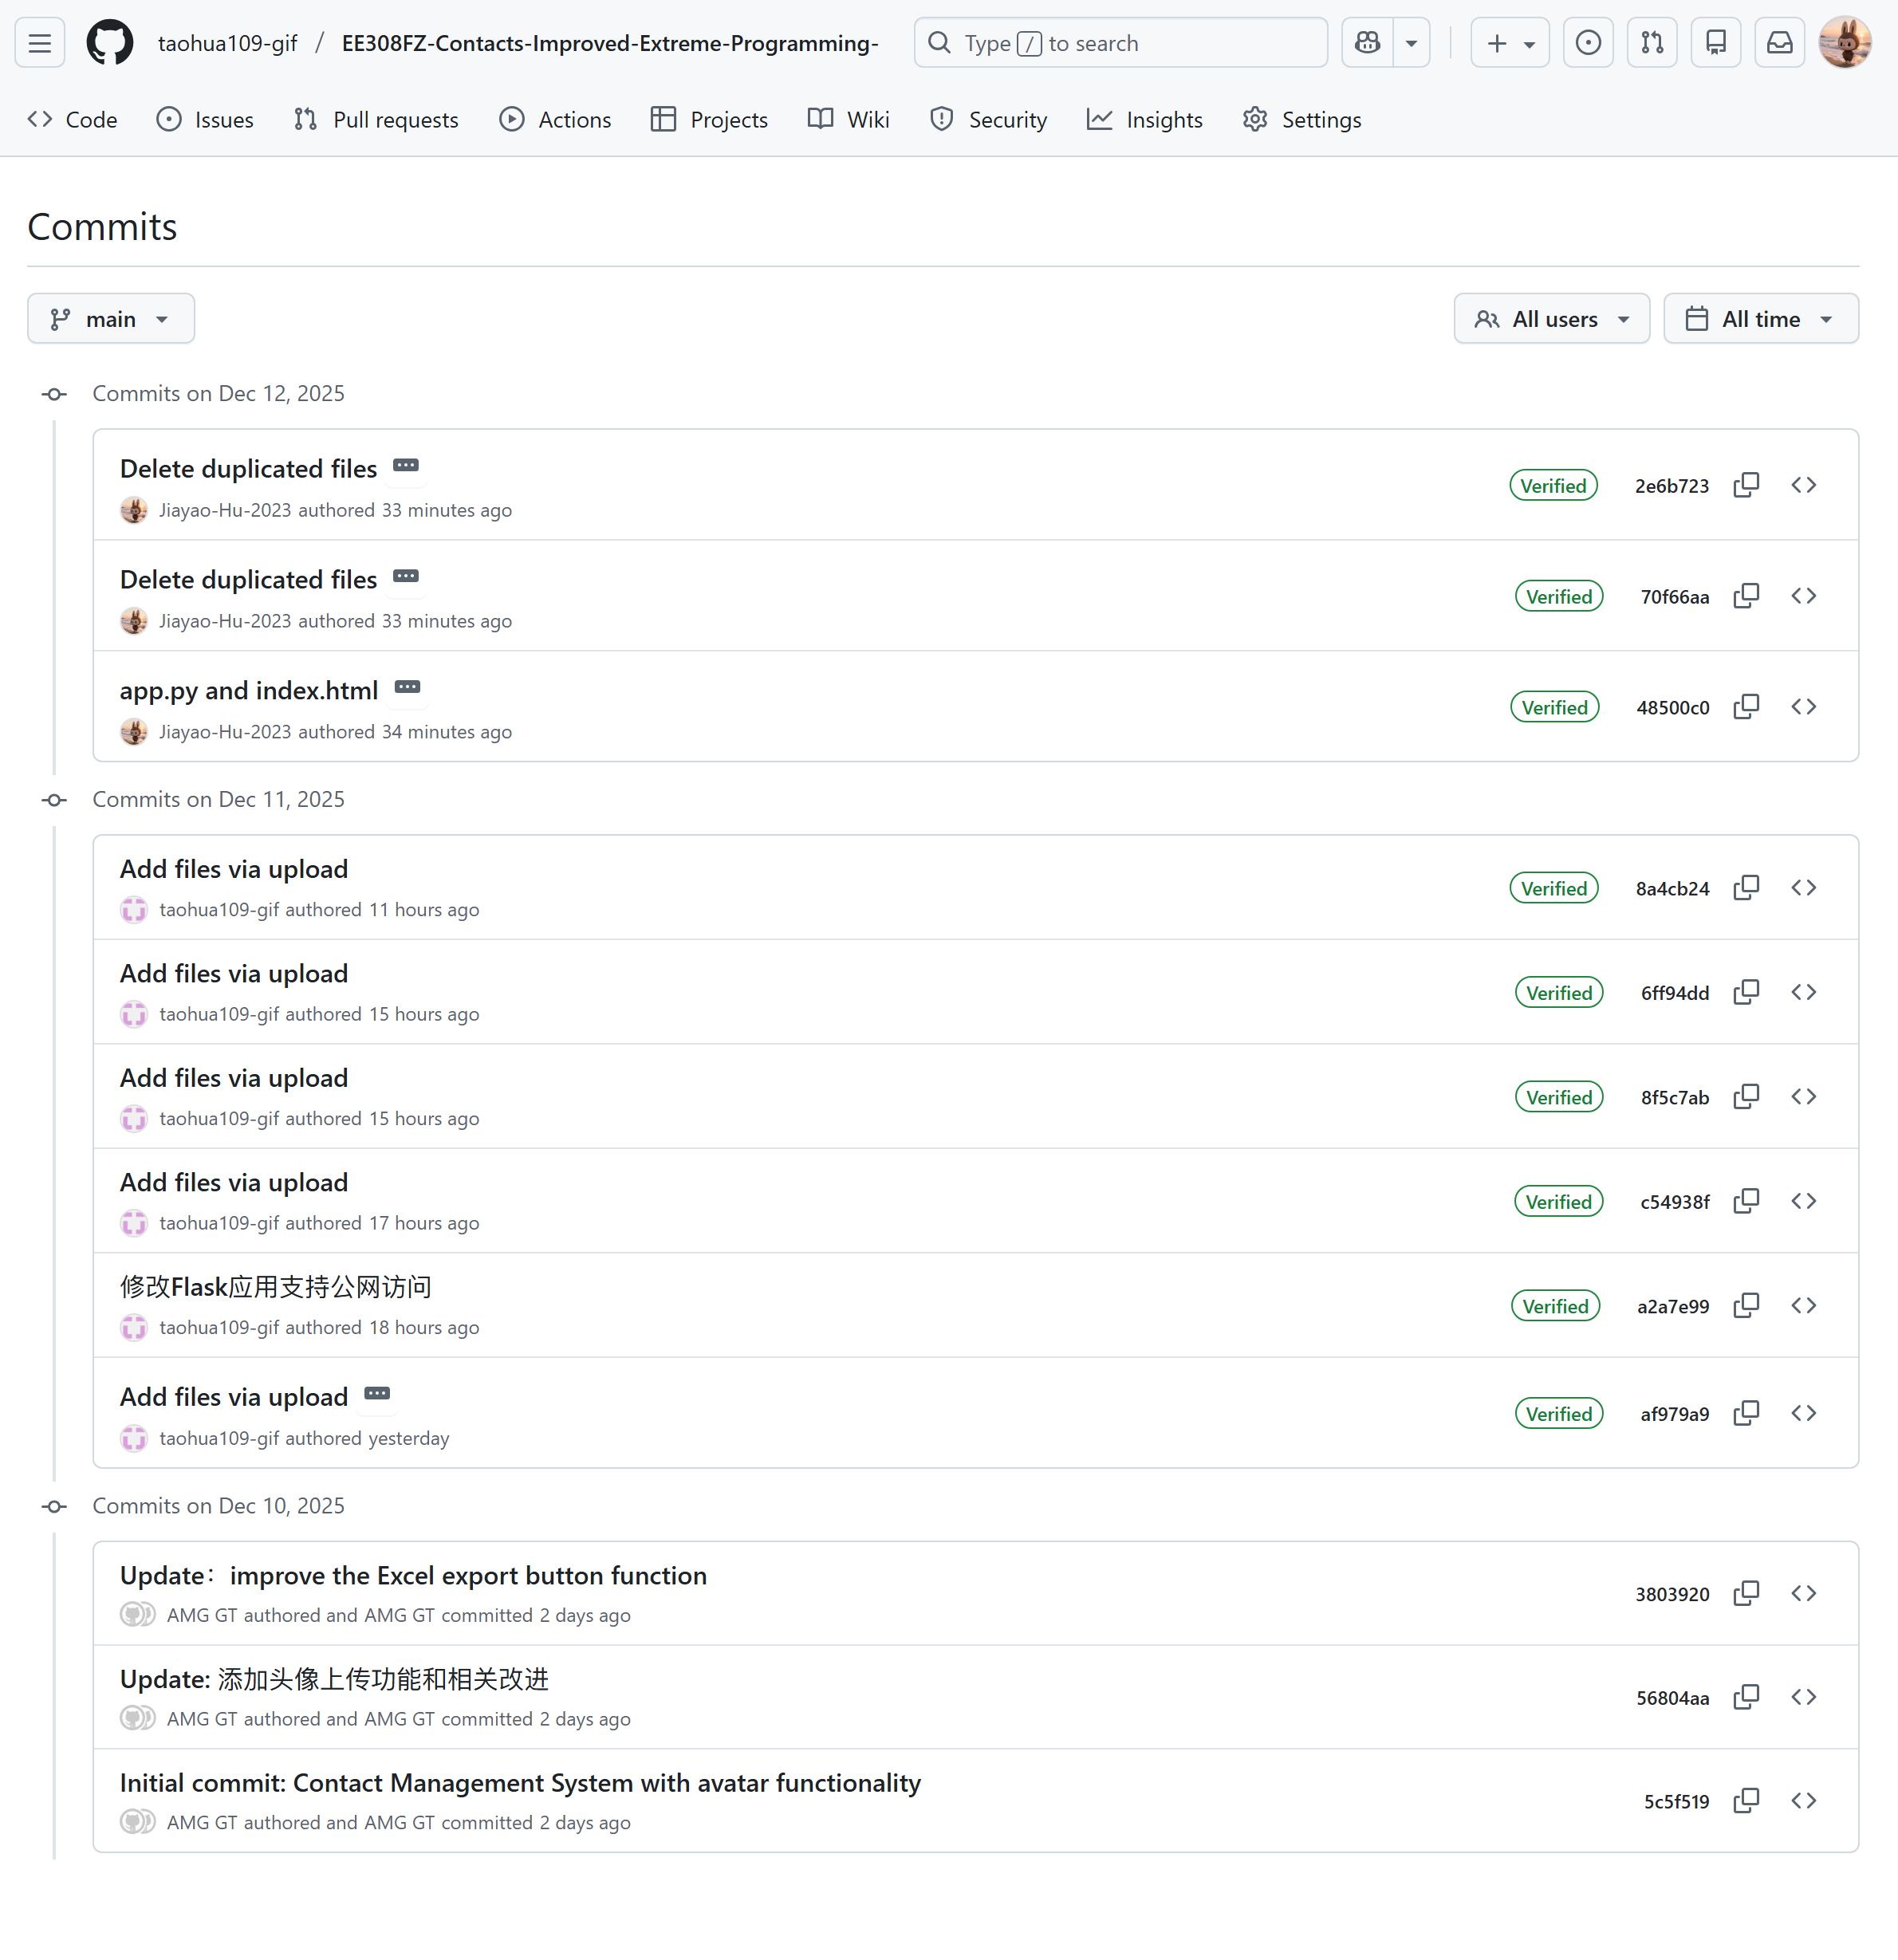
Task: Browse repository at commit 48500c0
Action: click(1804, 706)
